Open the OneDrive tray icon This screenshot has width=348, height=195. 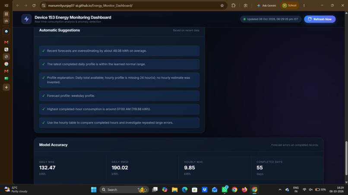287,189
